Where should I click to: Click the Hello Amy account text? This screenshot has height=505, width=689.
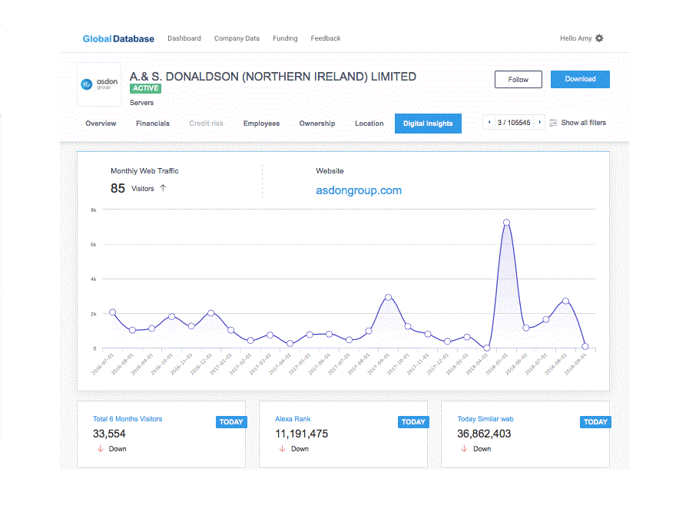(575, 38)
